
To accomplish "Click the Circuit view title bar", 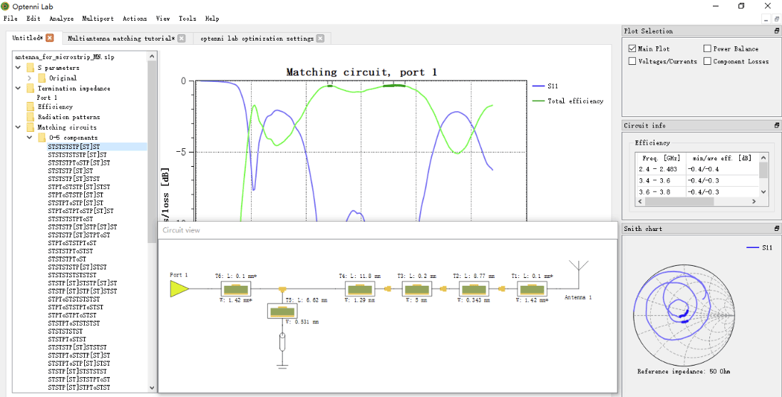I will [388, 230].
